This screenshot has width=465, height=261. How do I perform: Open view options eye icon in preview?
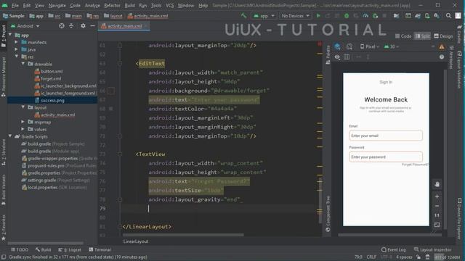coord(337,57)
